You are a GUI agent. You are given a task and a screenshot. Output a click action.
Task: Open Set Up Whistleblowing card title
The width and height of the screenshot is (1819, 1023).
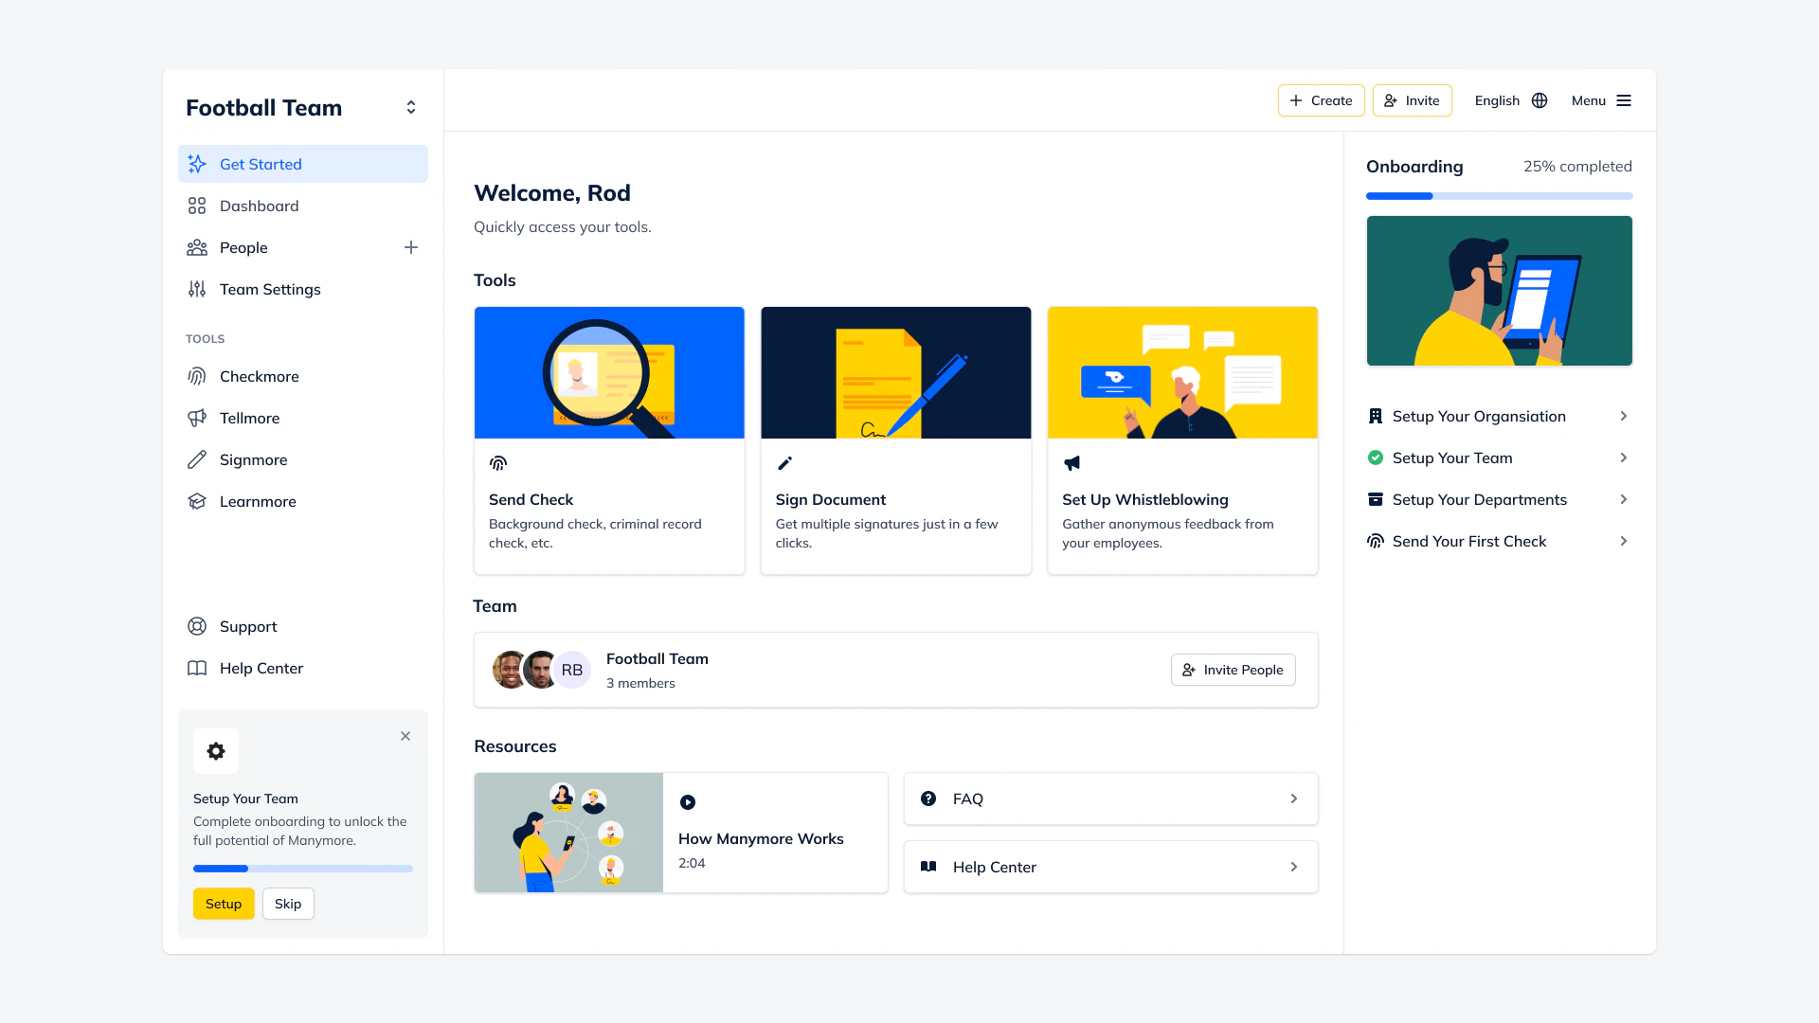point(1145,499)
